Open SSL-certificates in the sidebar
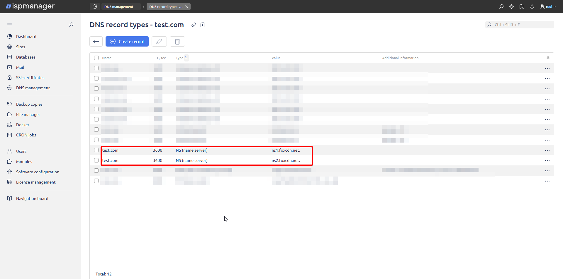 [30, 78]
